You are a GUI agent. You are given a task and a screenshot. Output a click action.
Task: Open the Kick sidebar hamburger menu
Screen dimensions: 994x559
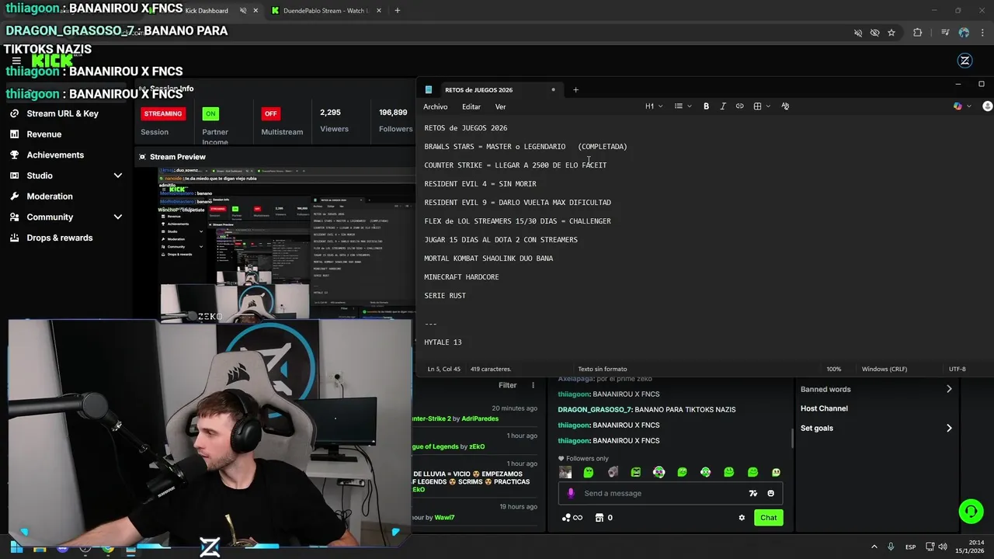click(x=16, y=61)
